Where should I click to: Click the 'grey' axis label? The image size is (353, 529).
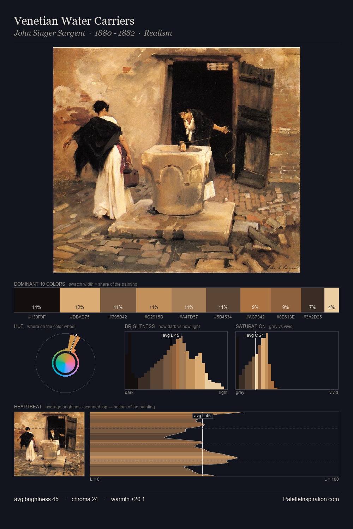[240, 393]
